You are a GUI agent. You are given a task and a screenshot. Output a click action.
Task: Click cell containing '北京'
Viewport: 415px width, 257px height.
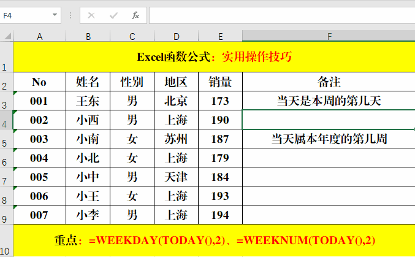(177, 101)
